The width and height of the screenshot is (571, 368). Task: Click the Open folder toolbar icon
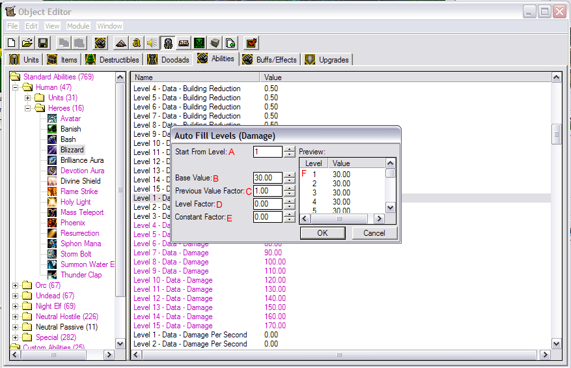point(27,43)
